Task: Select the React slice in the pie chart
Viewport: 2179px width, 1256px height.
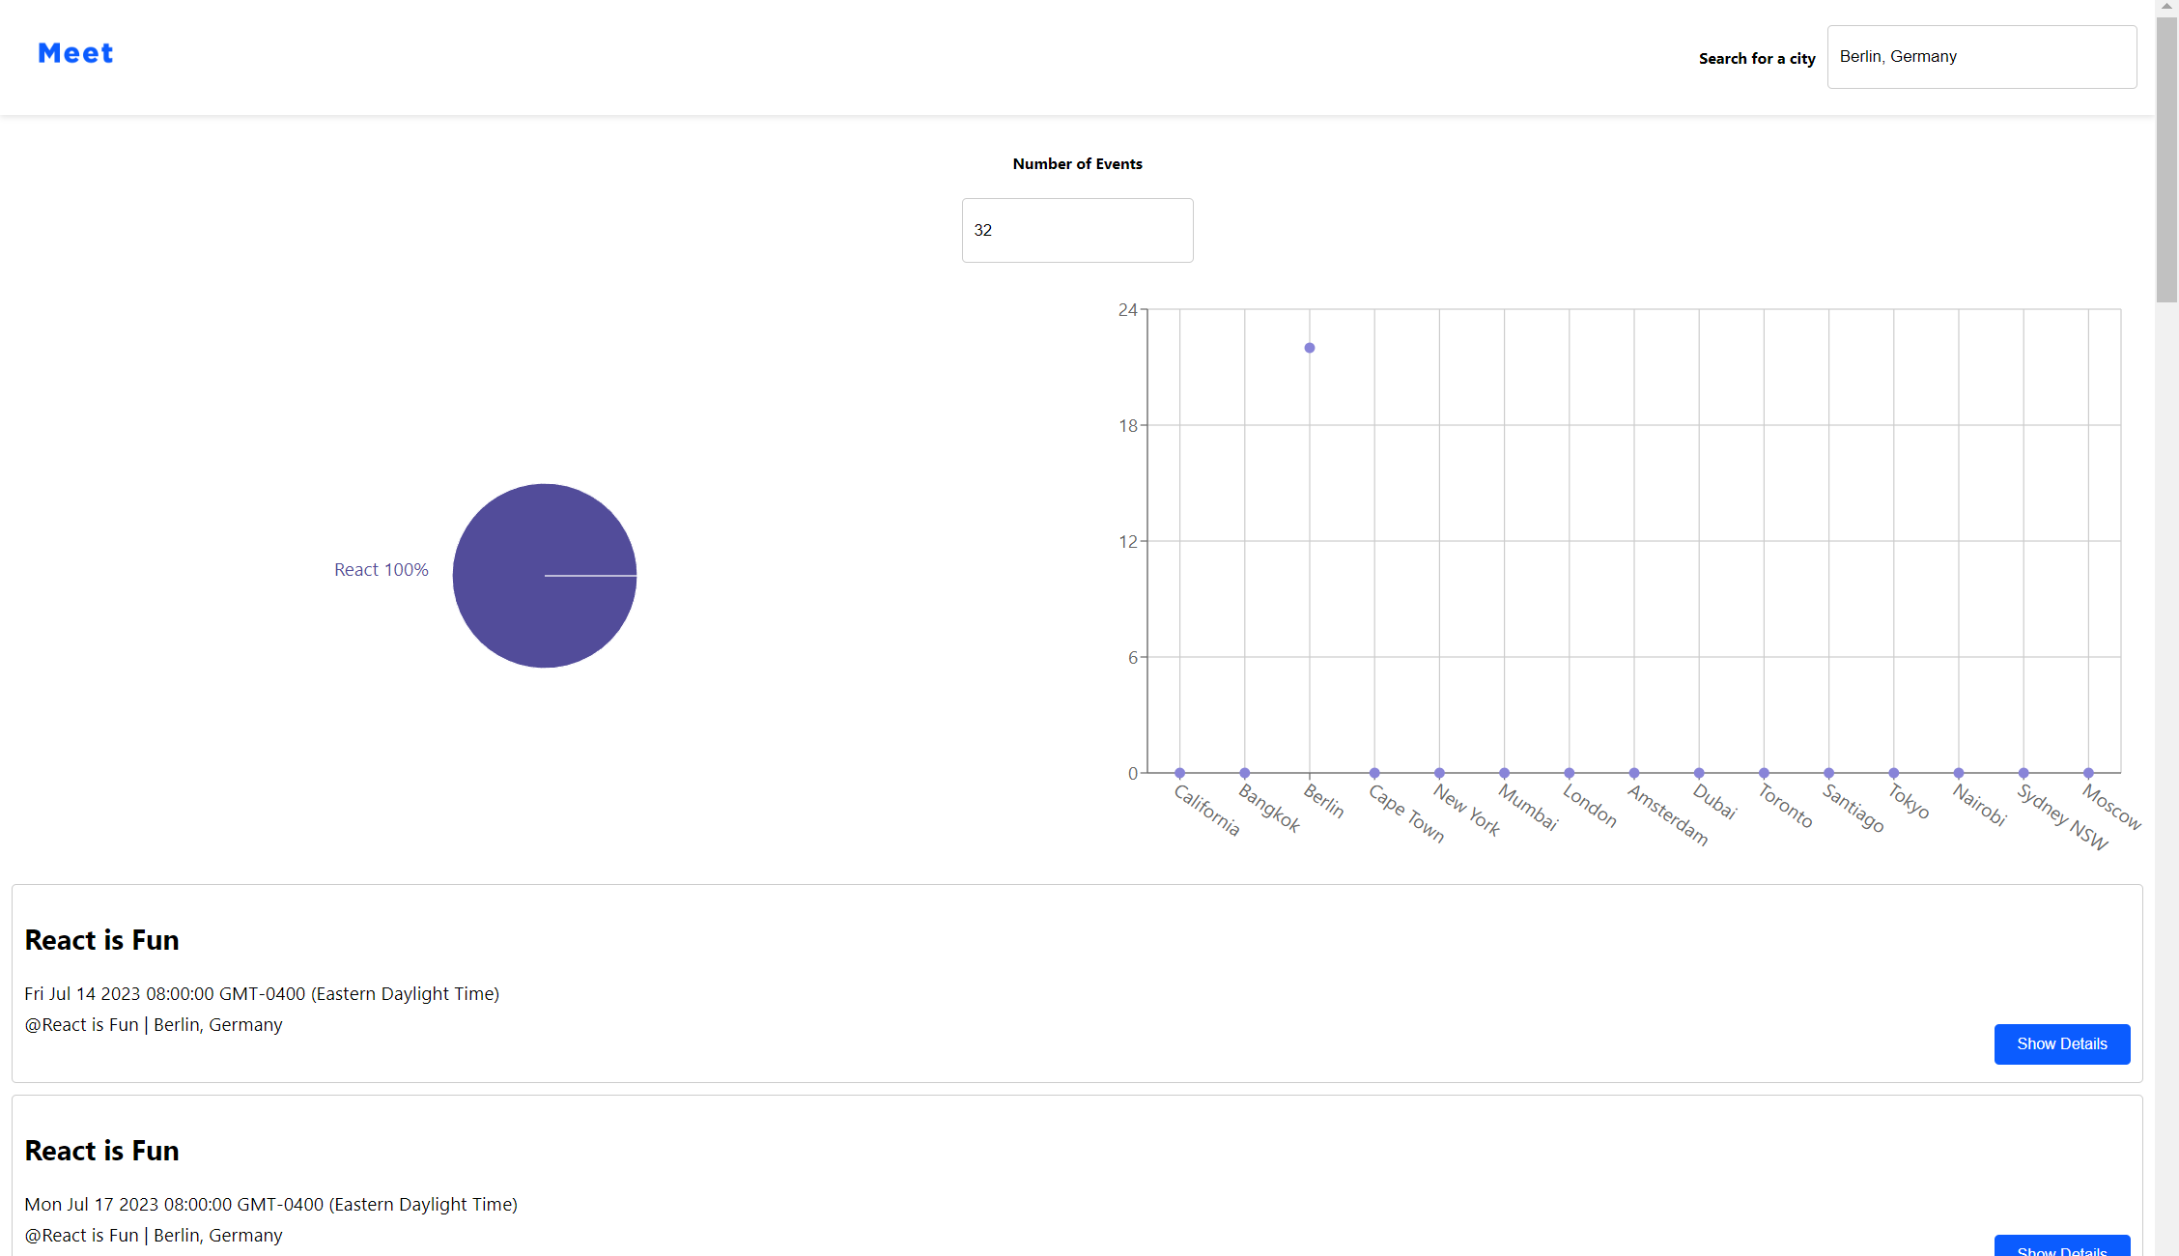Action: click(545, 575)
